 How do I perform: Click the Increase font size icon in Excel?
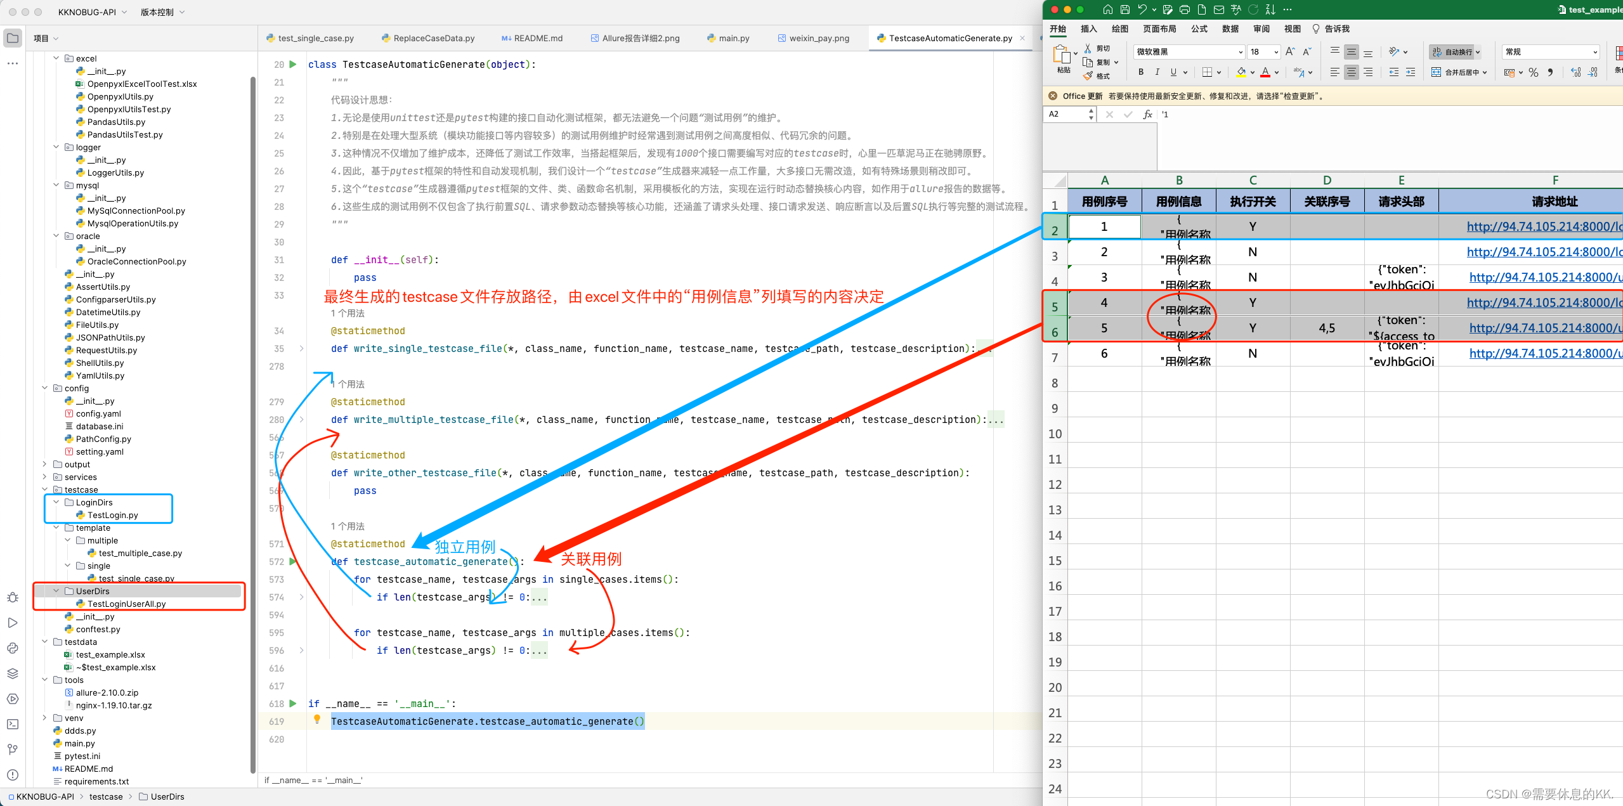(x=1290, y=52)
